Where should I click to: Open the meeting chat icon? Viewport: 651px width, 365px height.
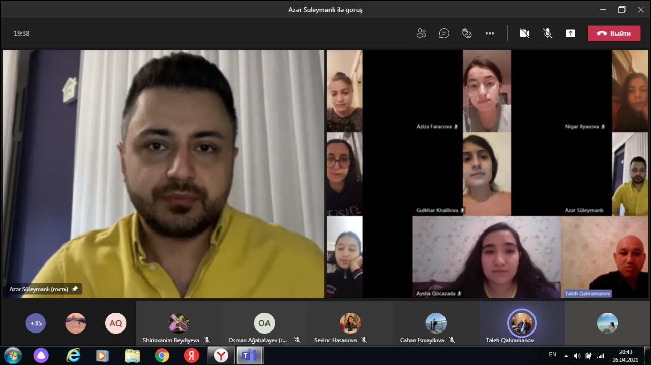click(x=444, y=34)
